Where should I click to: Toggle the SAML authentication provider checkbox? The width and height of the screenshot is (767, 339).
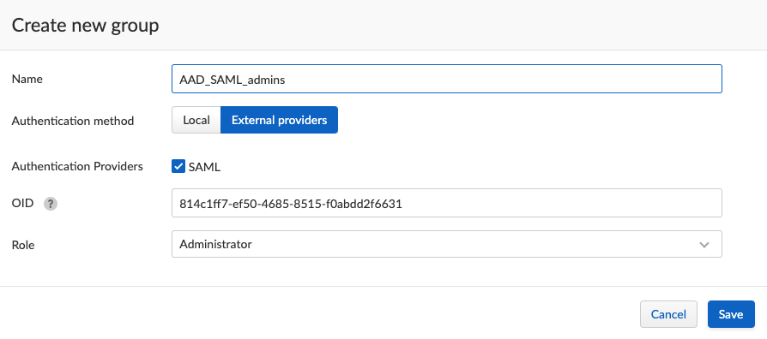pyautogui.click(x=178, y=166)
